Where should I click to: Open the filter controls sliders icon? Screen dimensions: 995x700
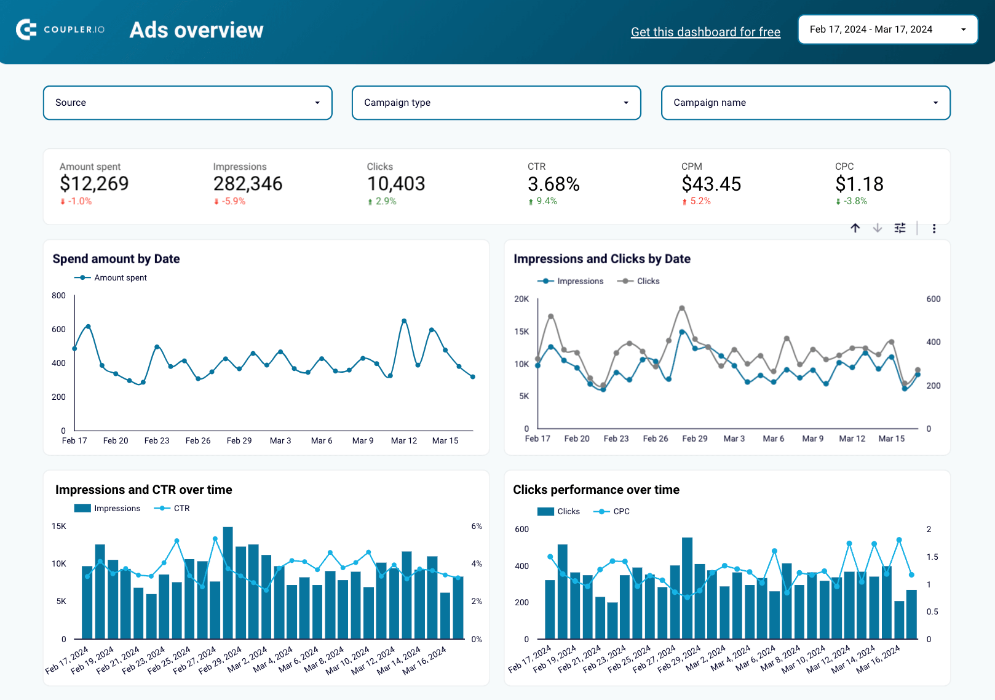pos(900,228)
